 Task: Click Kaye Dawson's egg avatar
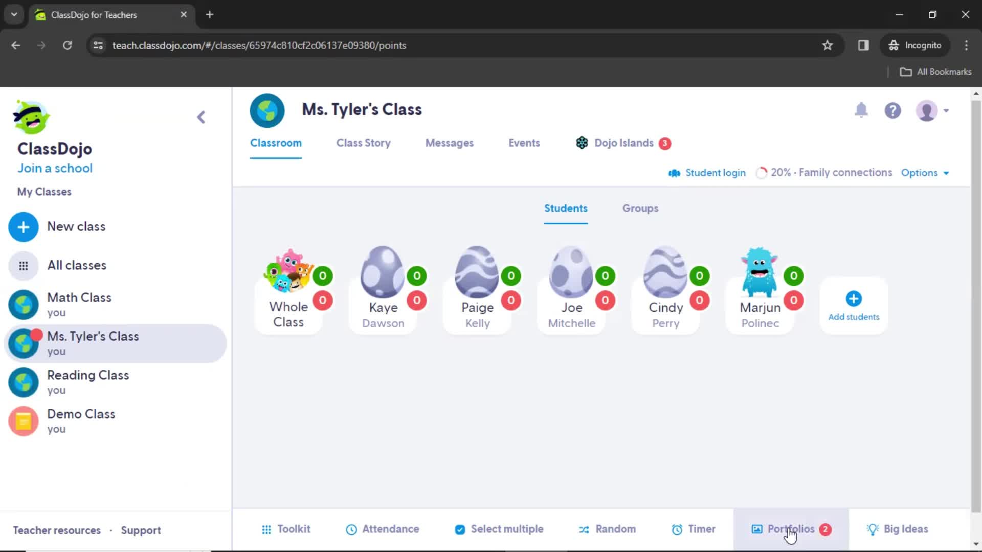382,272
